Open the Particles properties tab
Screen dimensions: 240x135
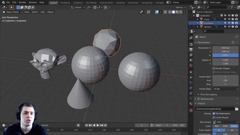point(191,82)
